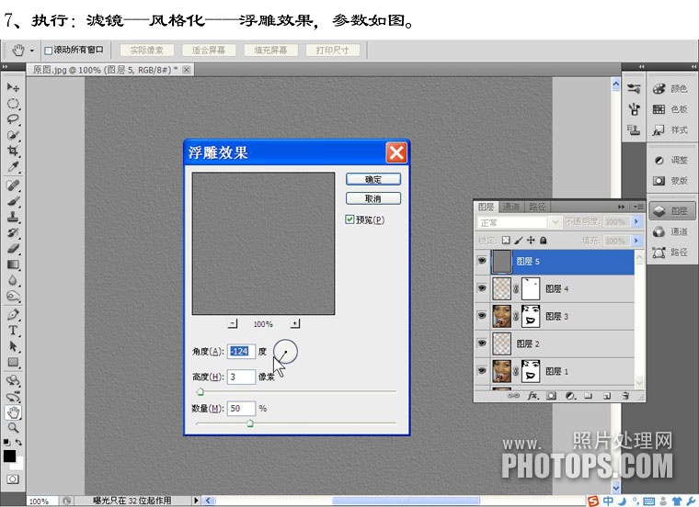Hide layer 图层 1 with eye icon
This screenshot has width=699, height=507.
coord(482,370)
